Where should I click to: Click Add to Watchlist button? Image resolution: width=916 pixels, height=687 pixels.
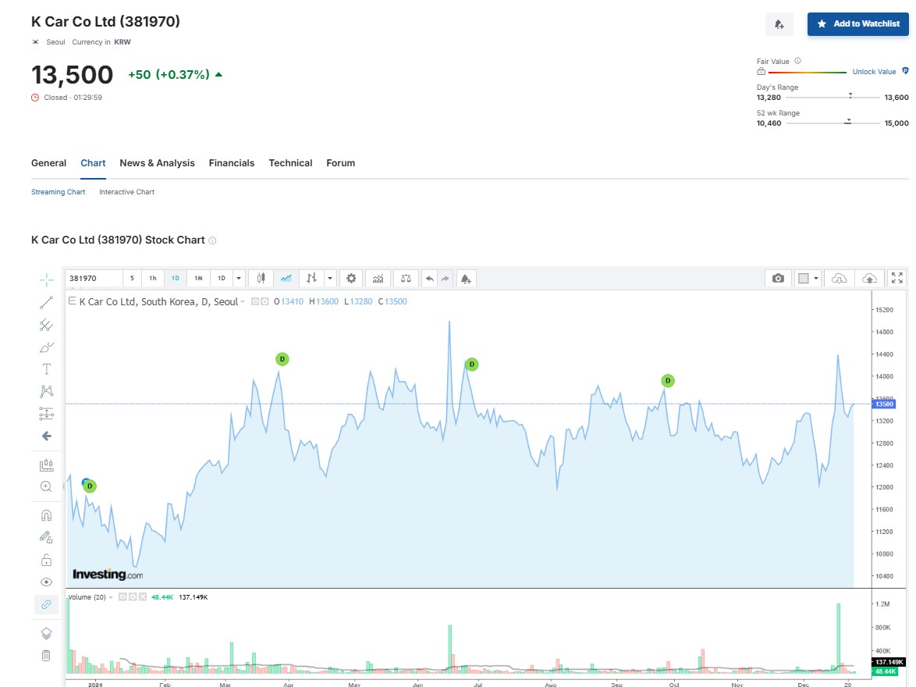[x=857, y=24]
